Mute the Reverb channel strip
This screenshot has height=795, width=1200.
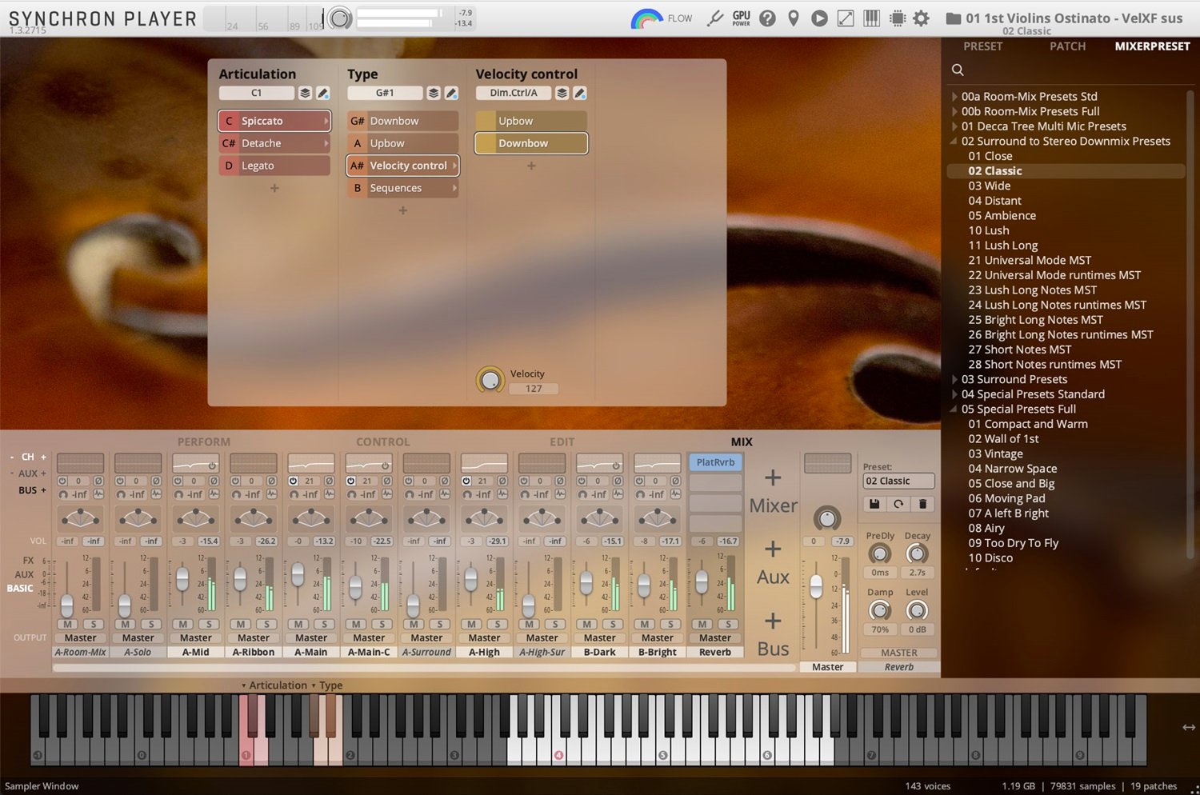(x=702, y=624)
